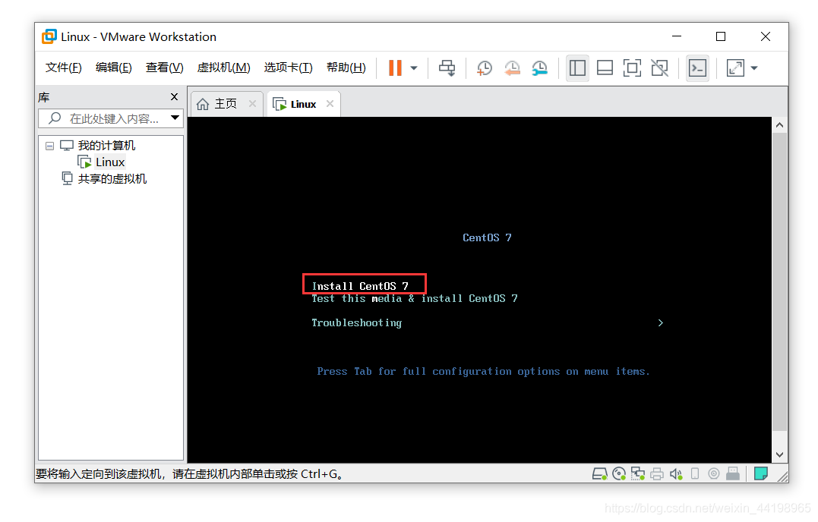The height and width of the screenshot is (522, 818).
Task: Select 共享的虚拟机 in the library
Action: pyautogui.click(x=112, y=179)
